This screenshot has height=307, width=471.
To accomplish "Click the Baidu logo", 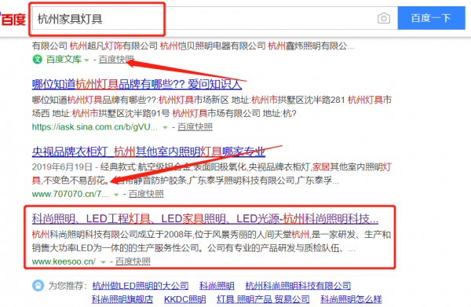I will pos(13,20).
